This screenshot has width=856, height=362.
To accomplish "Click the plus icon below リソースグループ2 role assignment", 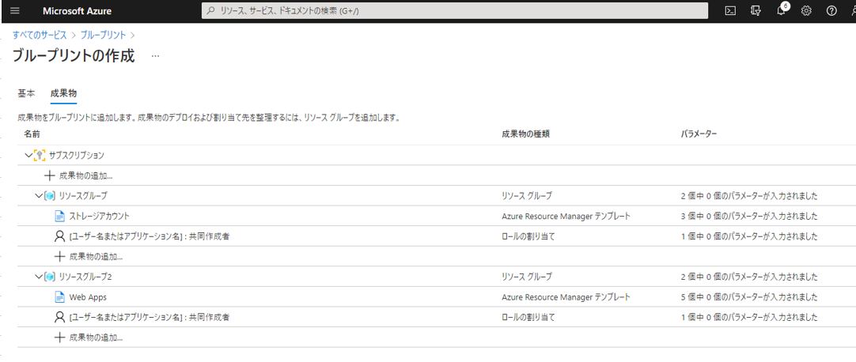I will click(x=60, y=337).
